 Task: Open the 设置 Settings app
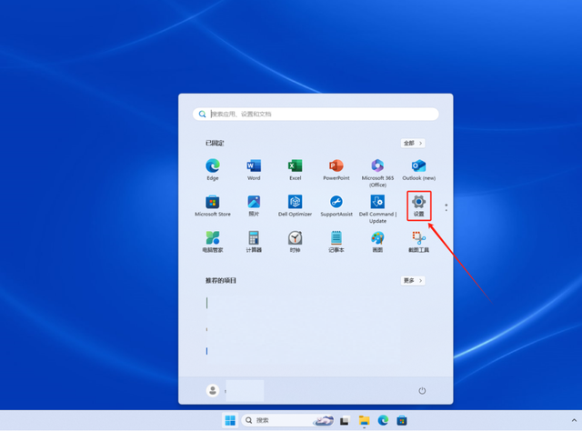[418, 205]
